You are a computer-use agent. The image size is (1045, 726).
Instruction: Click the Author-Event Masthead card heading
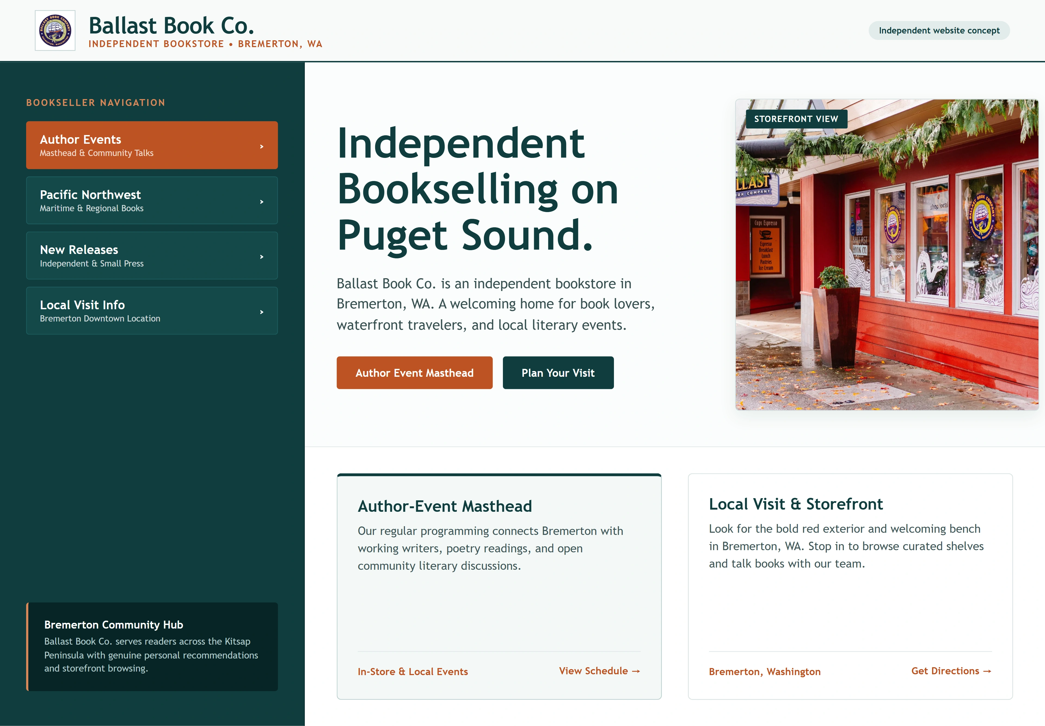click(445, 506)
